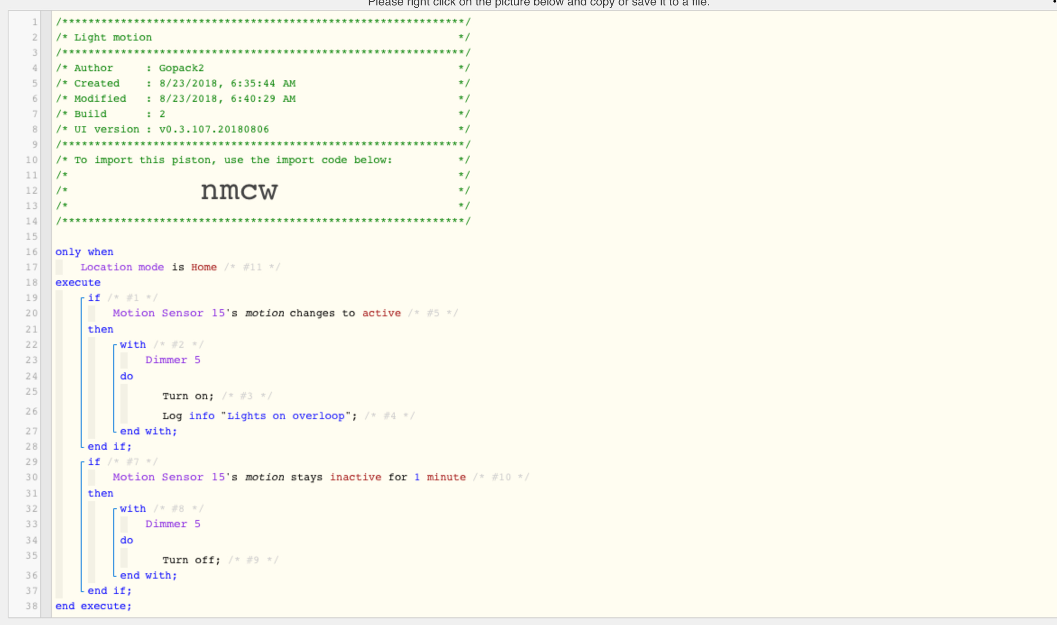Viewport: 1057px width, 625px height.
Task: Click author name "Gopack2"
Action: (x=181, y=68)
